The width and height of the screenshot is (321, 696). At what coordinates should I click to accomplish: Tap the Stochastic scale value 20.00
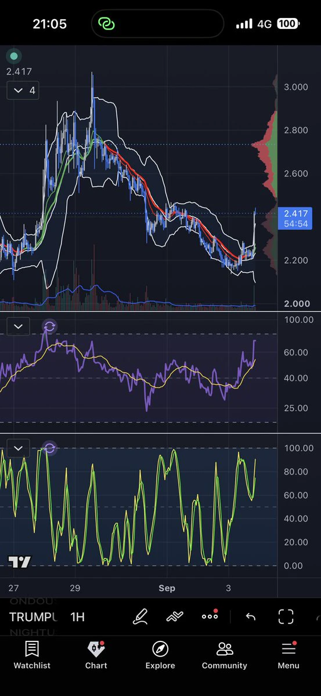[x=297, y=542]
